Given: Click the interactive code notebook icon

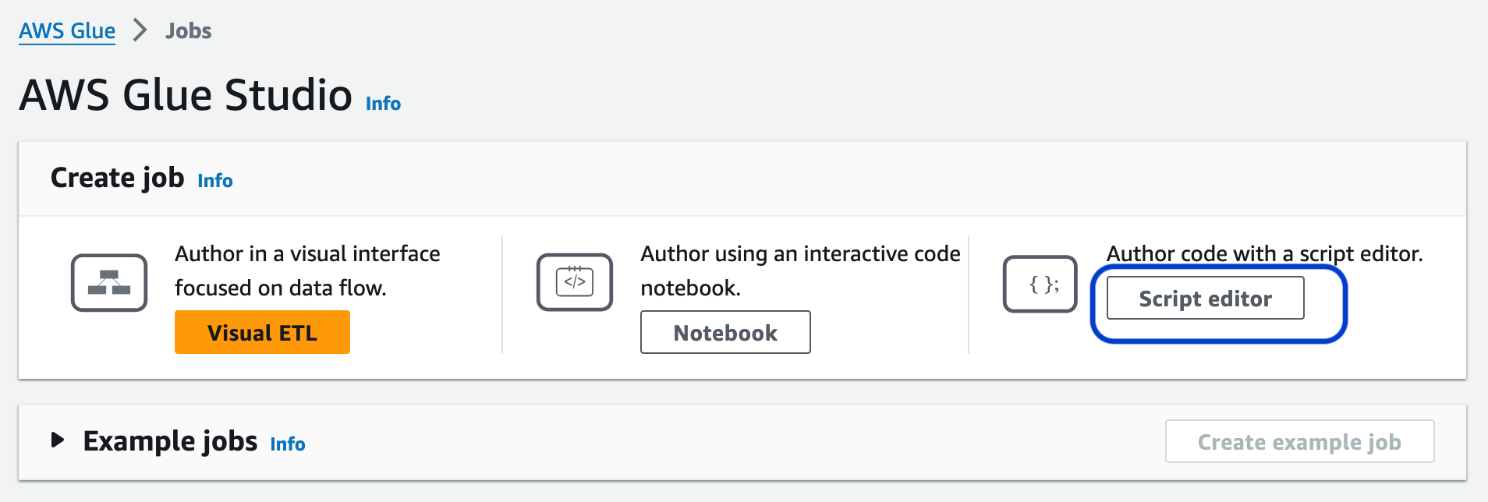Looking at the screenshot, I should (575, 282).
